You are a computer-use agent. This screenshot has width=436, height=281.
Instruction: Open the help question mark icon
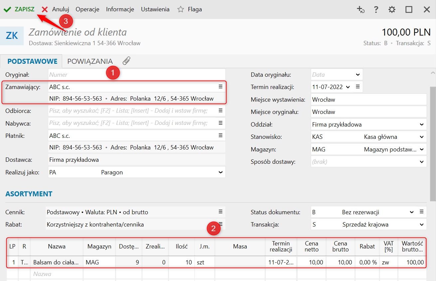tap(376, 9)
